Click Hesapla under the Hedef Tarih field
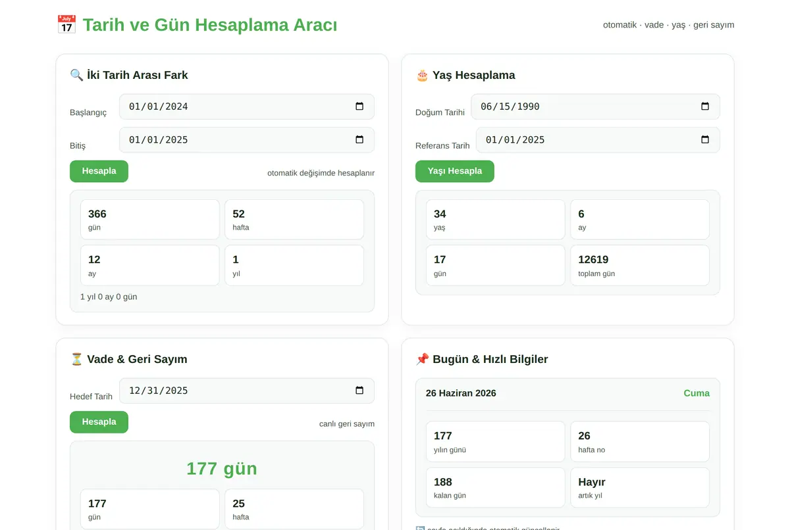Screen dimensions: 790x530 point(99,422)
